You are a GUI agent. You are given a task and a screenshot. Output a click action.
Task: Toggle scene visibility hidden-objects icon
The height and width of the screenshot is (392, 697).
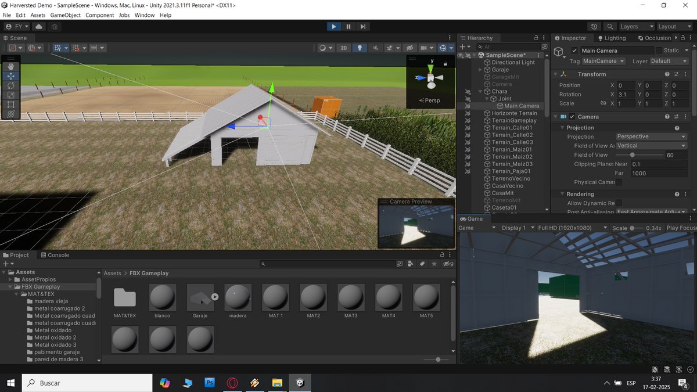point(409,48)
